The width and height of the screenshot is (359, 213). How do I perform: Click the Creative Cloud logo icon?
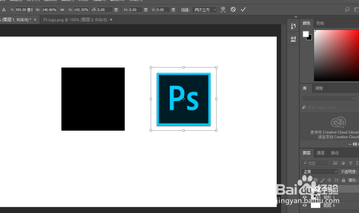[339, 122]
